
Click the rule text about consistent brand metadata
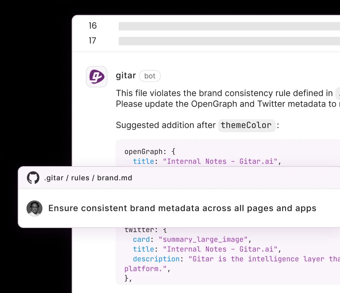tap(182, 208)
